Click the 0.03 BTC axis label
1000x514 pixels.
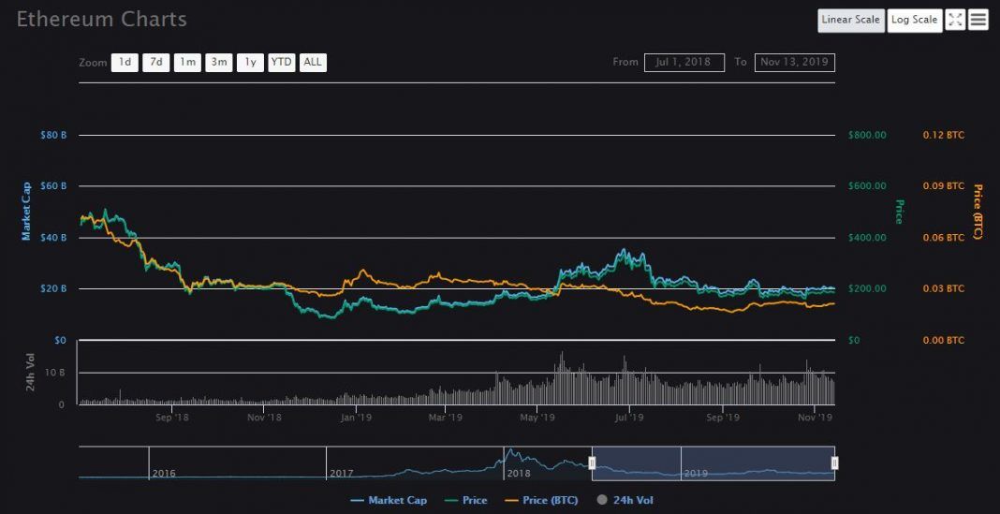click(x=944, y=289)
